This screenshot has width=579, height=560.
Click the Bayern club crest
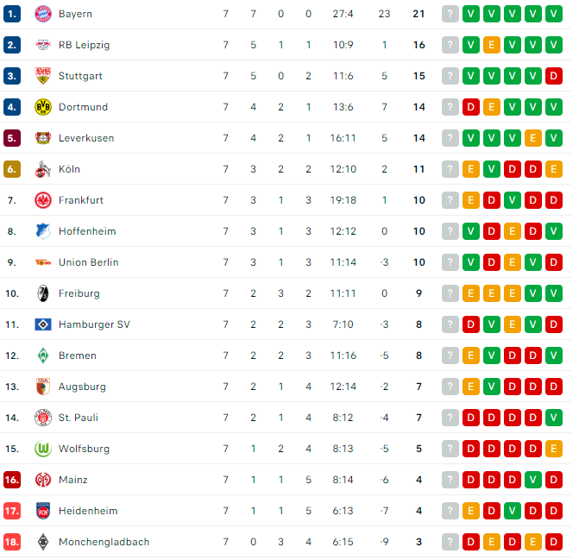pyautogui.click(x=43, y=14)
